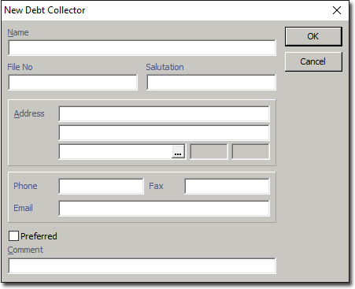Click the File No label
This screenshot has width=355, height=289.
click(20, 67)
